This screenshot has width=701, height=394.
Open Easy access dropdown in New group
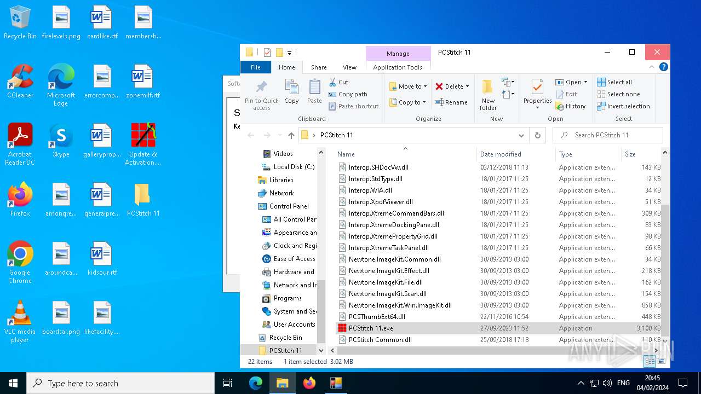pos(508,94)
